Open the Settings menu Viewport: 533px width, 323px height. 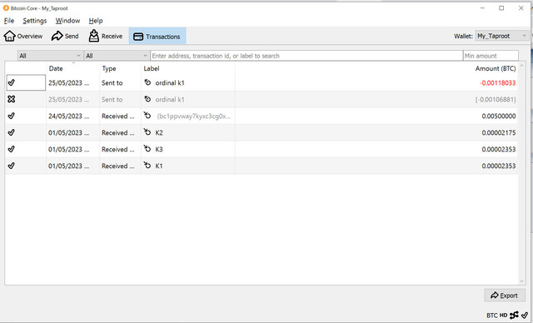pos(35,21)
